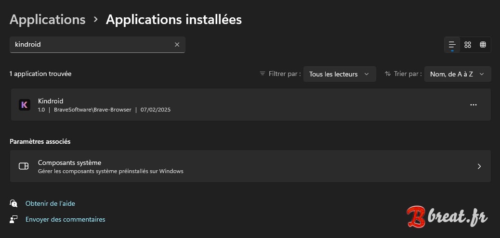The image size is (500, 238).
Task: Open Obtenir de l'aide link
Action: 50,203
